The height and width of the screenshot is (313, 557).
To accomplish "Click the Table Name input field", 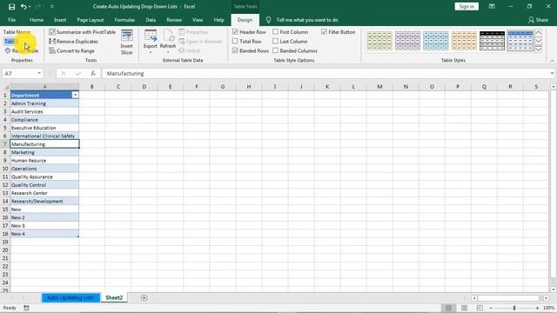I will [21, 42].
